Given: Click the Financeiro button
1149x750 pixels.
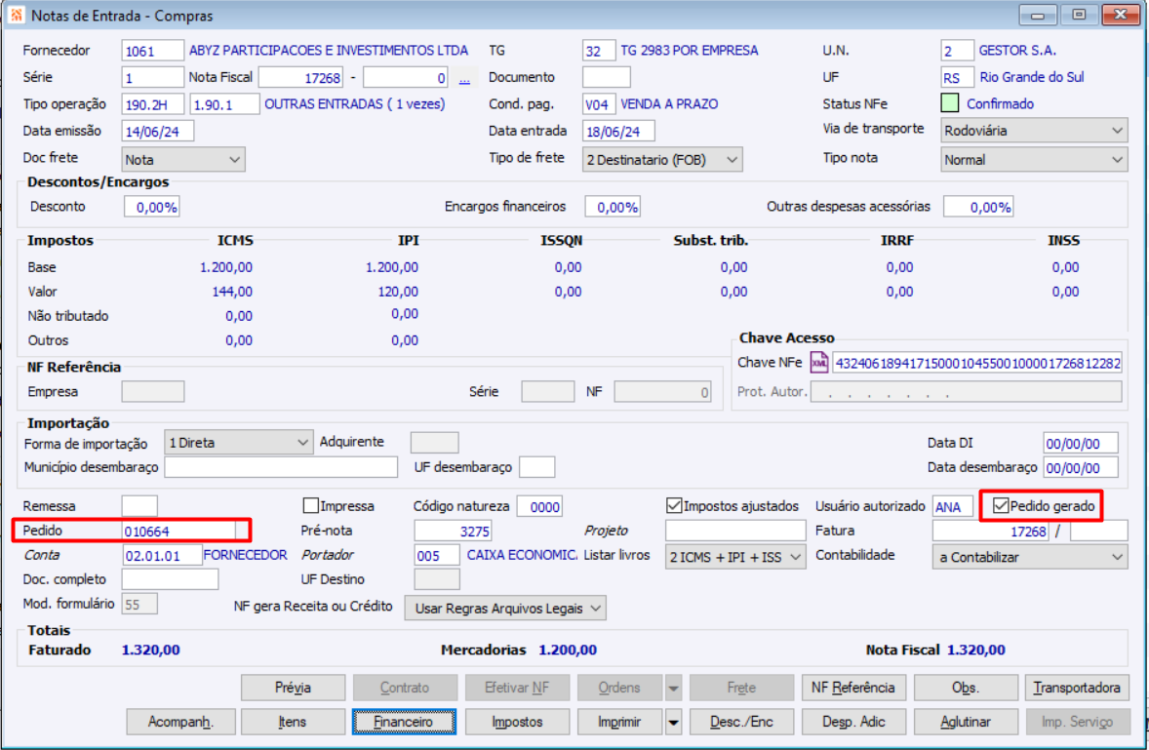Looking at the screenshot, I should pos(404,722).
